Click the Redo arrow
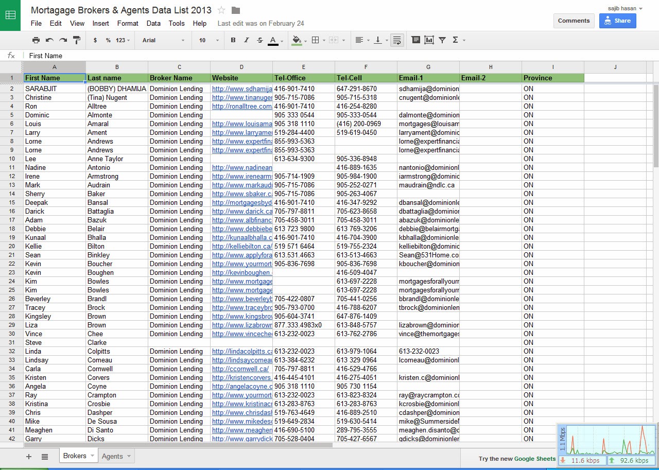 [x=63, y=40]
